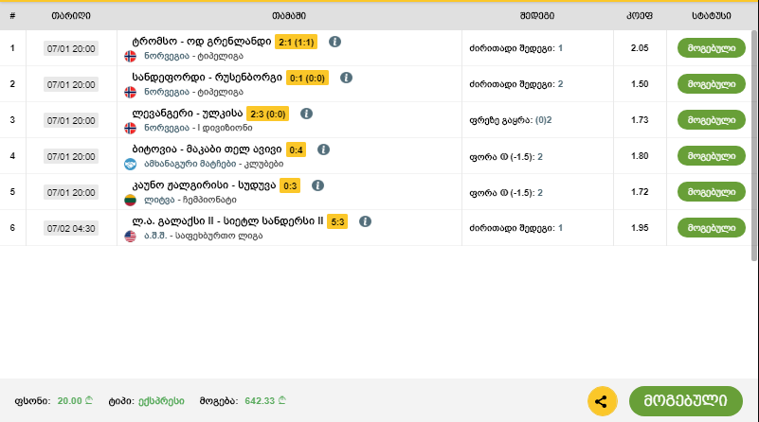Click score badge 5:3

pyautogui.click(x=337, y=221)
